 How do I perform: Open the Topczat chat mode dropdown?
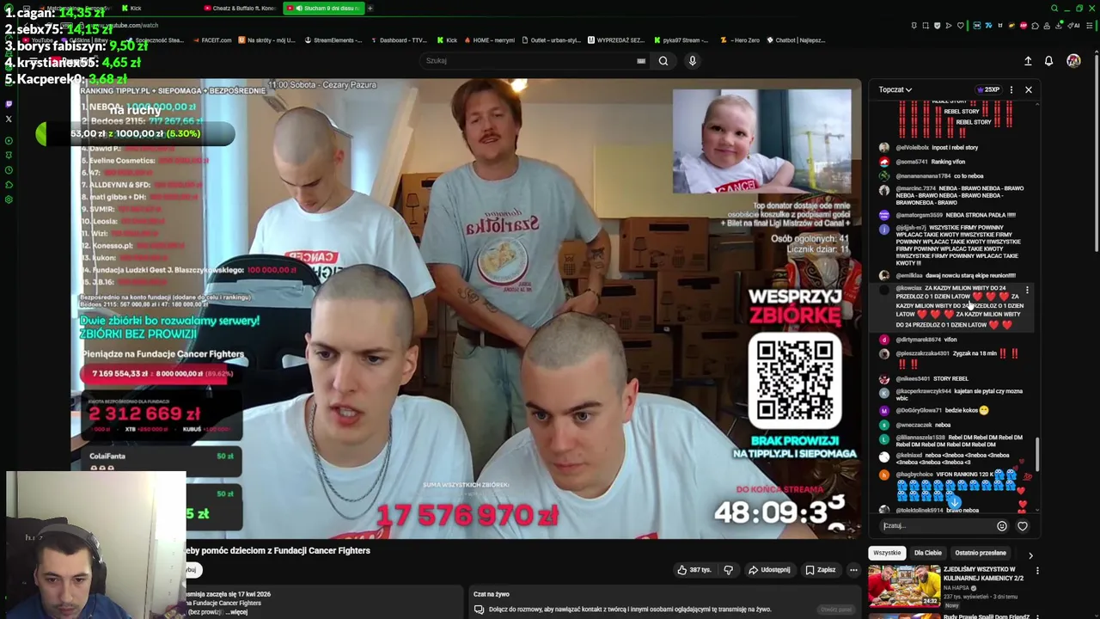[895, 89]
